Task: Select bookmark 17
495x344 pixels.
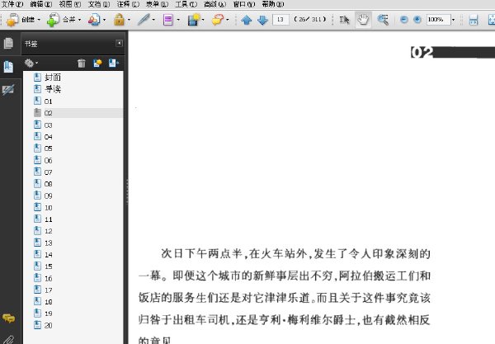Action: point(48,290)
